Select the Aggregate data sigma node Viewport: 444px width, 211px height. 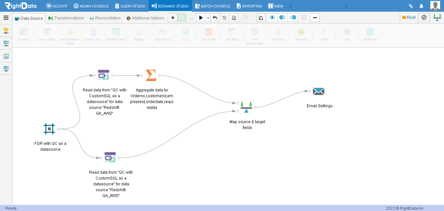pyautogui.click(x=151, y=75)
